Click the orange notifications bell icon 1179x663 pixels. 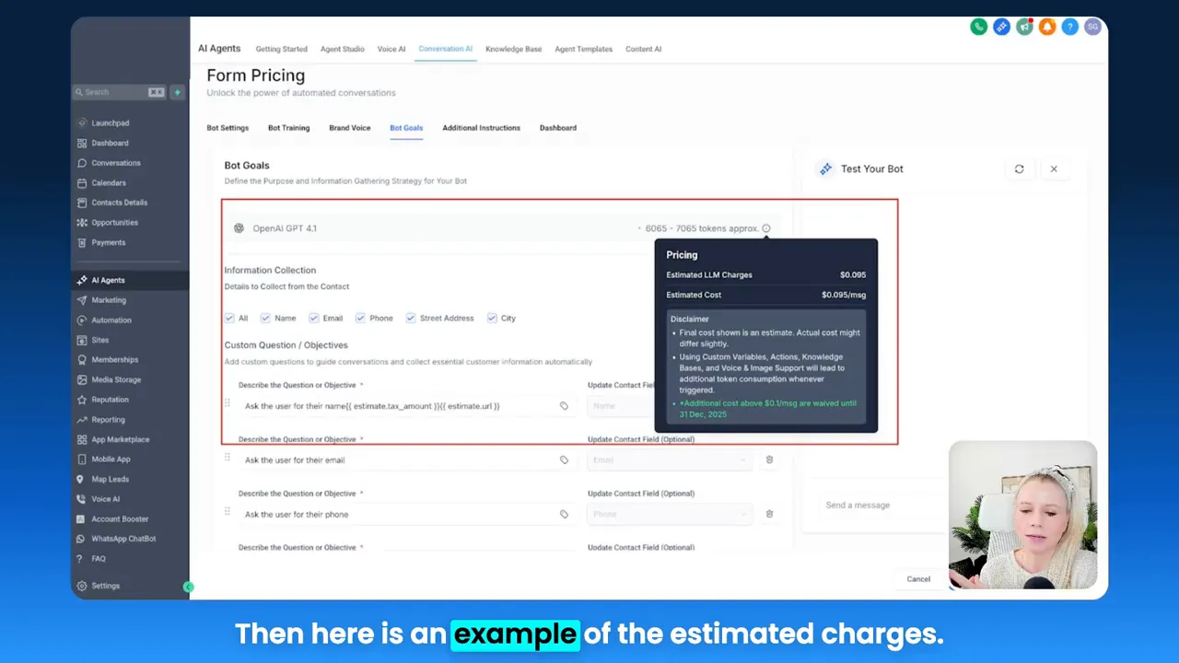point(1047,28)
